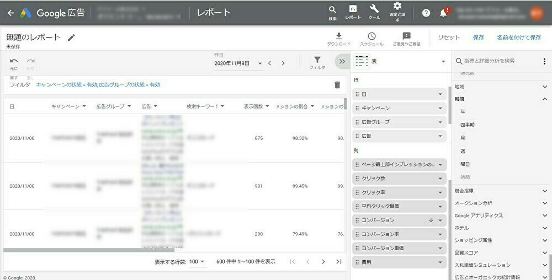Click the 98.32% cell
This screenshot has height=280, width=552.
pos(300,138)
